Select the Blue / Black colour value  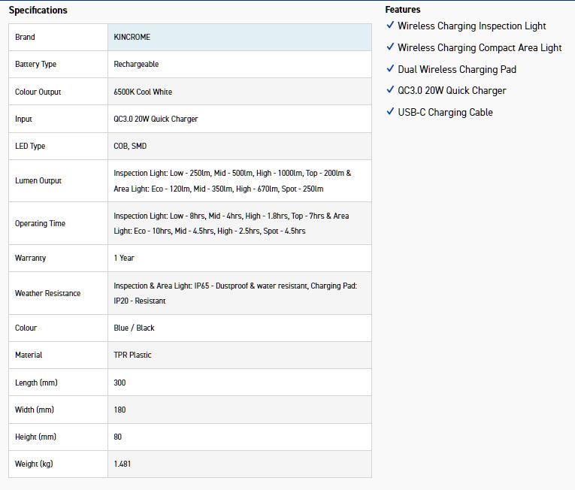pos(134,328)
